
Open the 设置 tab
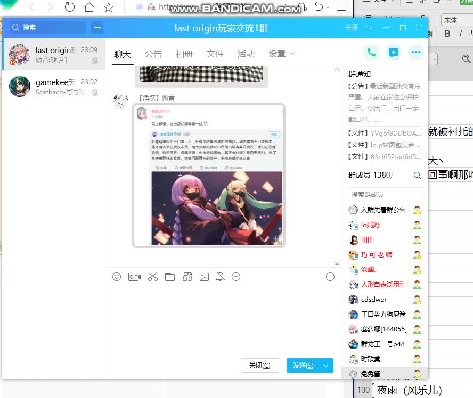[277, 54]
